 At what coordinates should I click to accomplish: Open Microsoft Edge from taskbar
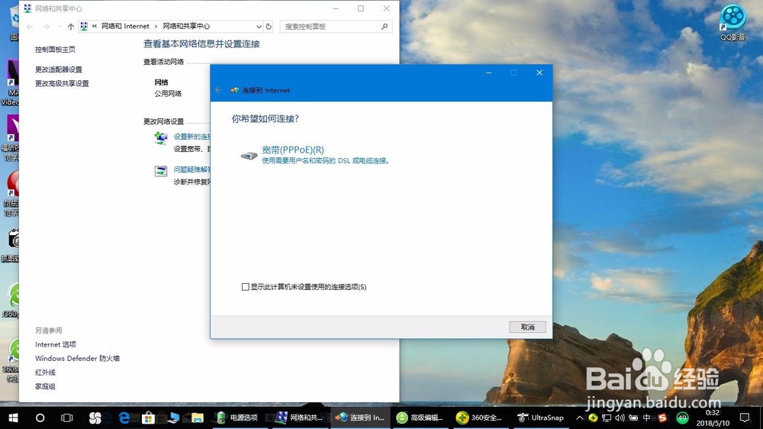(124, 418)
